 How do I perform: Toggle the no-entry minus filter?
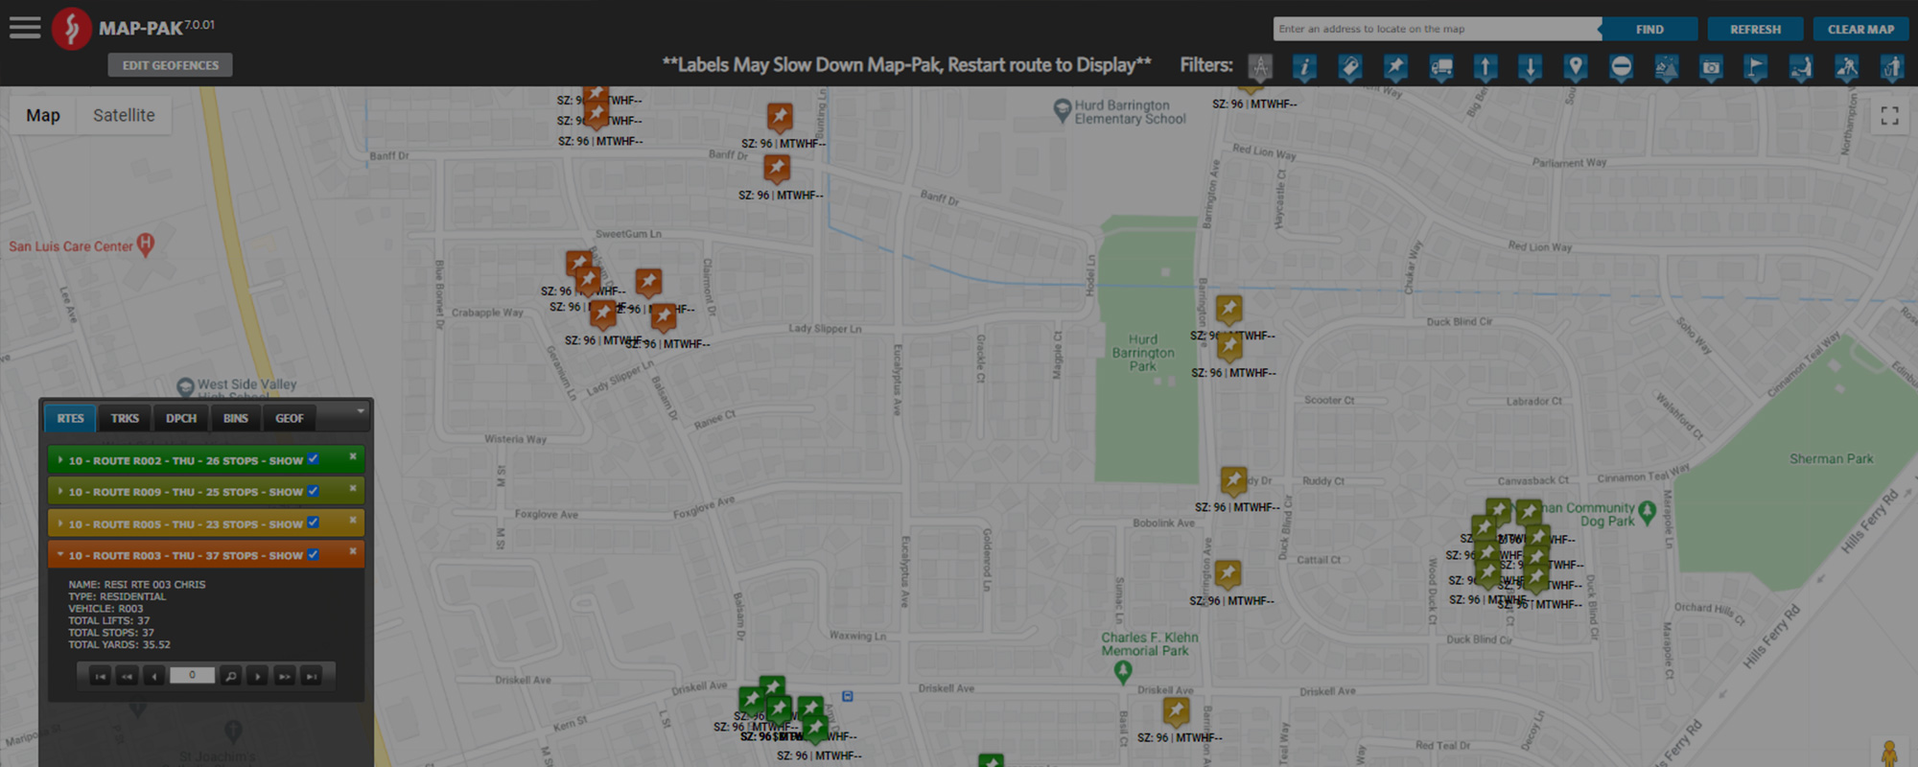[1621, 67]
